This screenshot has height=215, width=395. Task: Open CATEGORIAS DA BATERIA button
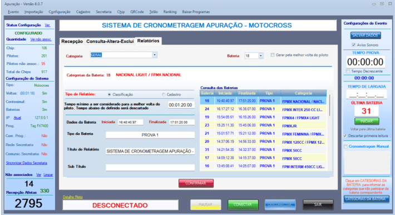(x=366, y=199)
